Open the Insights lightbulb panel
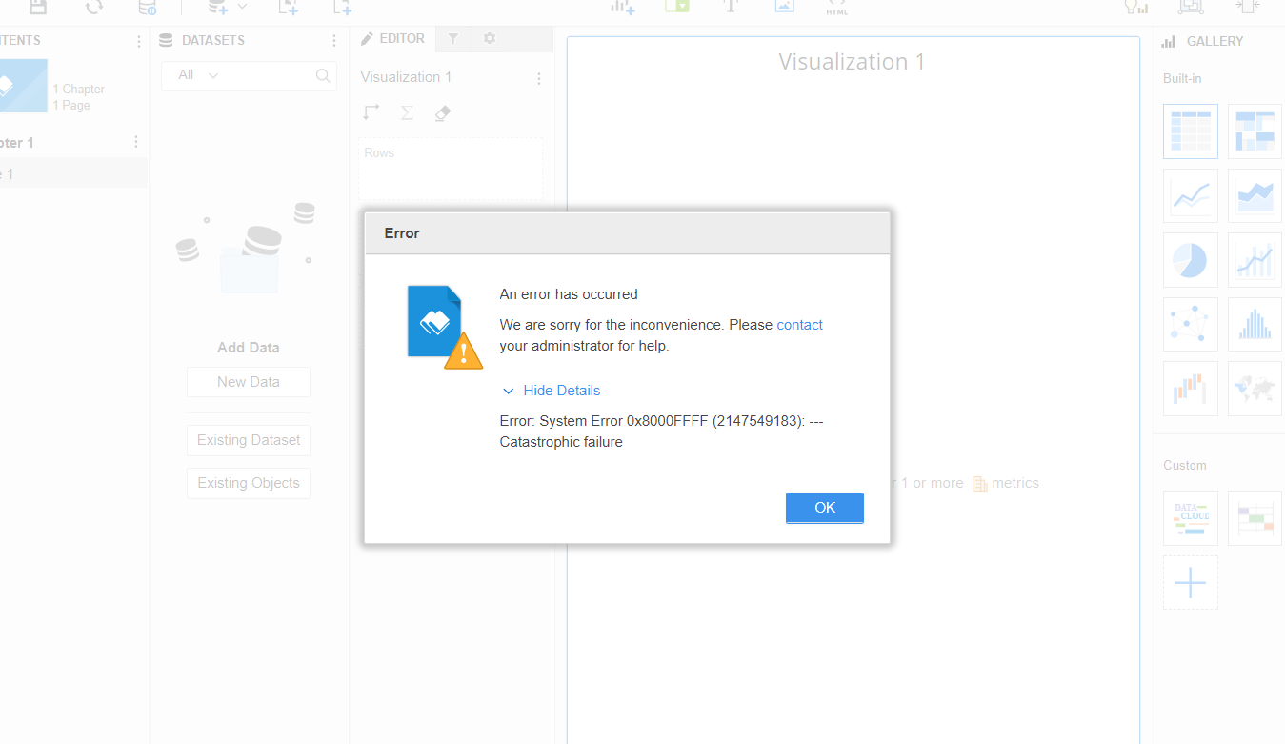Viewport: 1285px width, 744px height. pyautogui.click(x=1134, y=8)
